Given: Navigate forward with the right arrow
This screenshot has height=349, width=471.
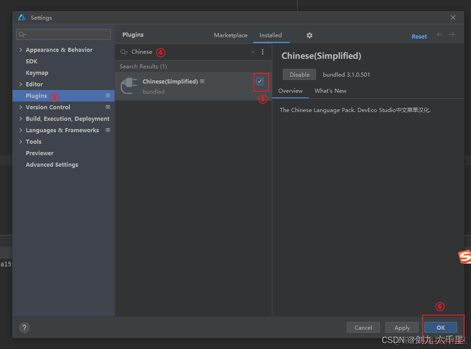Looking at the screenshot, I should (x=452, y=34).
